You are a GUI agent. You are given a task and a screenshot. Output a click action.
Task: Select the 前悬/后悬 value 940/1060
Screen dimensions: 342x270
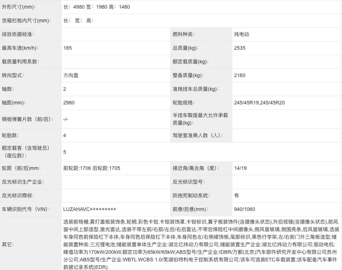(x=244, y=209)
